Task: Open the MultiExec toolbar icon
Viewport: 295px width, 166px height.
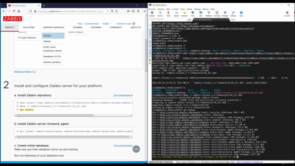Action: 209,13
